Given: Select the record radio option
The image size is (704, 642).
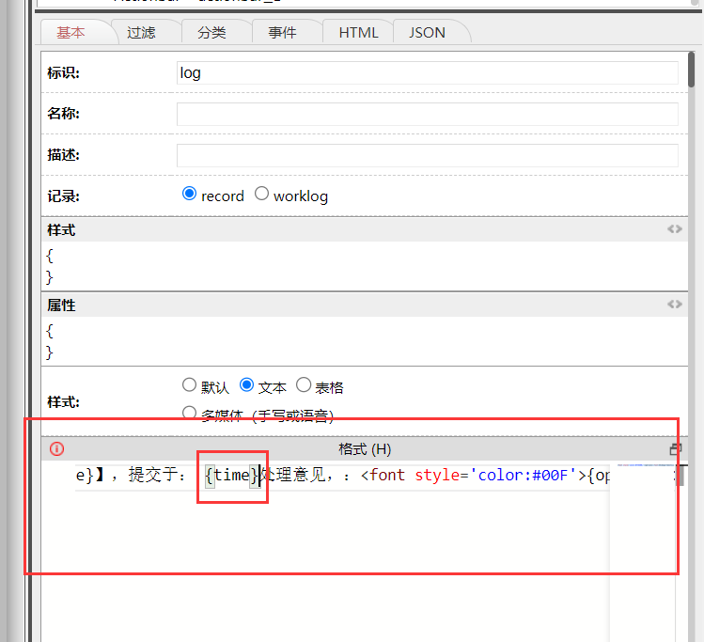Looking at the screenshot, I should pos(189,194).
